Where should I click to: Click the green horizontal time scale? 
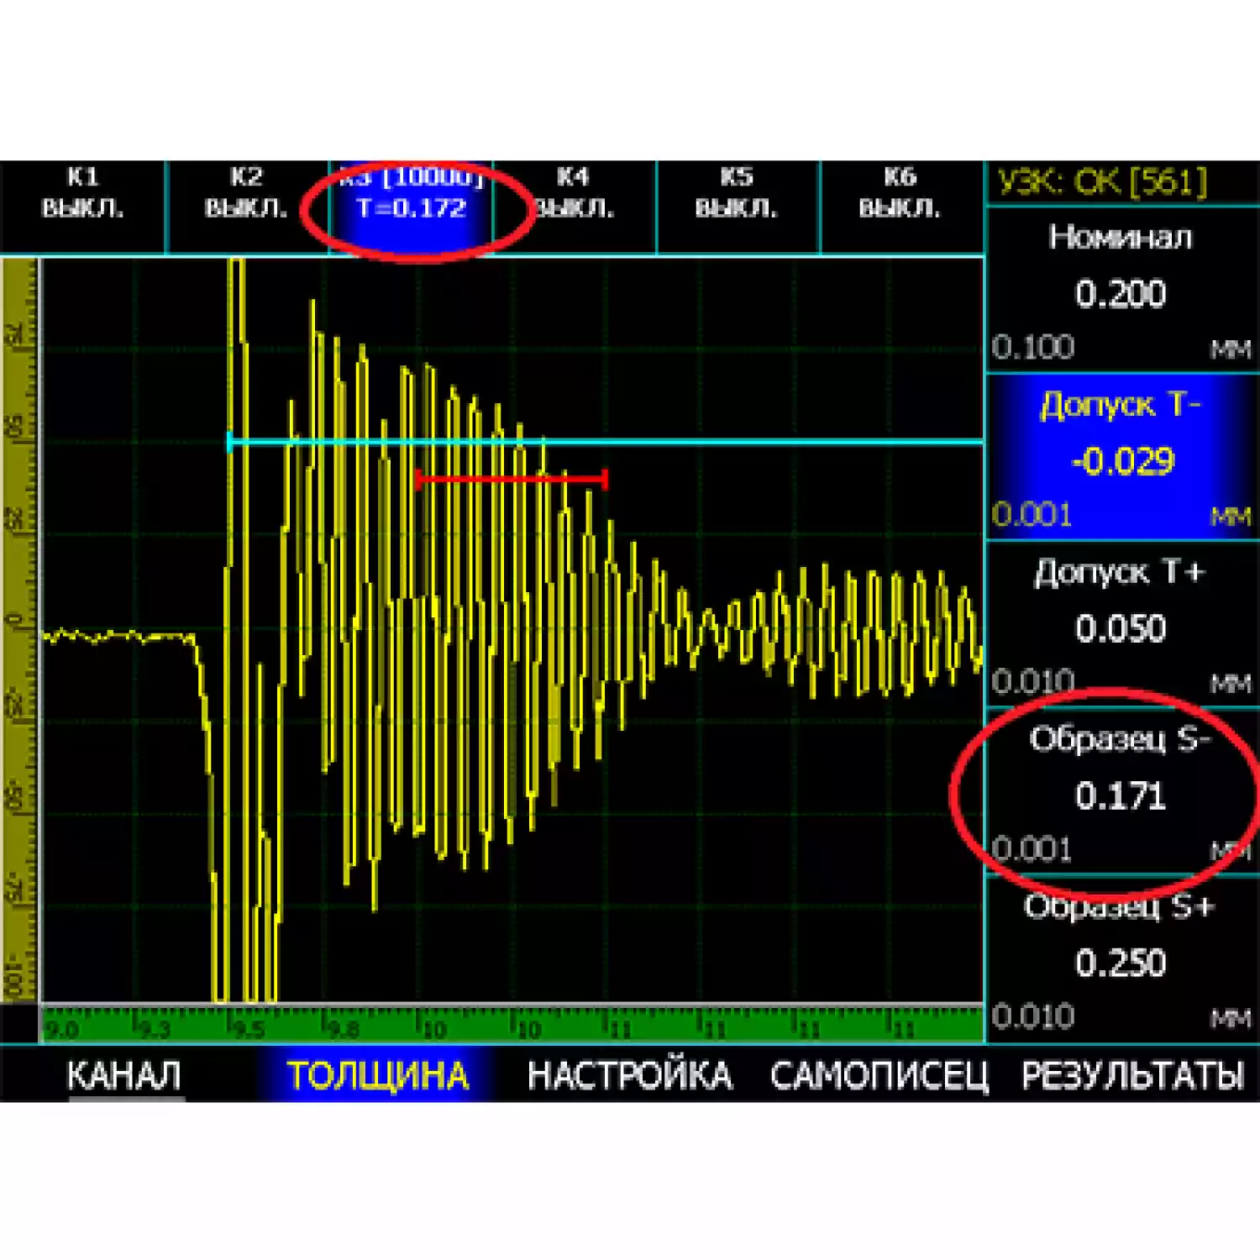pos(511,1025)
